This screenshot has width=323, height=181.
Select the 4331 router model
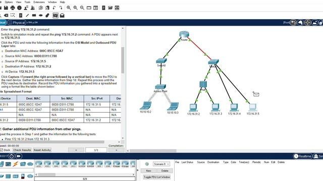pos(39,164)
